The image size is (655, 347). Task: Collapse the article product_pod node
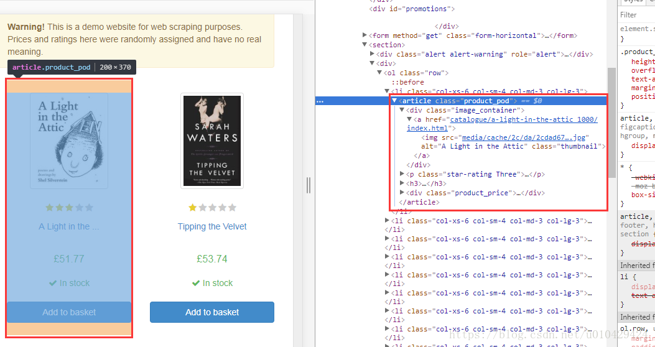pos(394,101)
